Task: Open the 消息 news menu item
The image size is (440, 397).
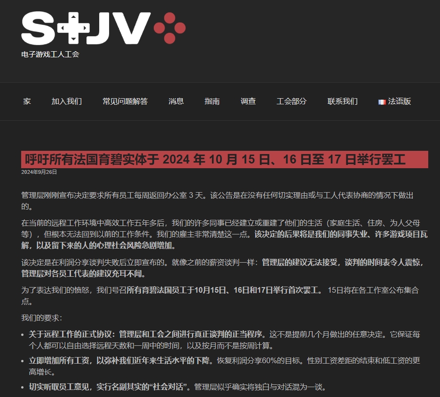Action: 176,101
